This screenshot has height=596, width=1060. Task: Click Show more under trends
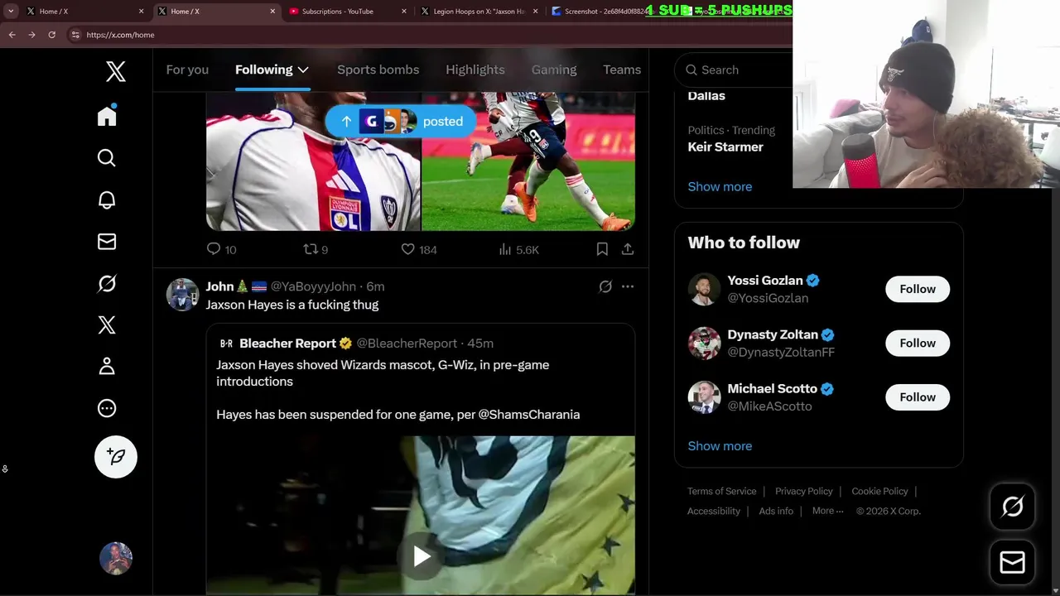720,186
